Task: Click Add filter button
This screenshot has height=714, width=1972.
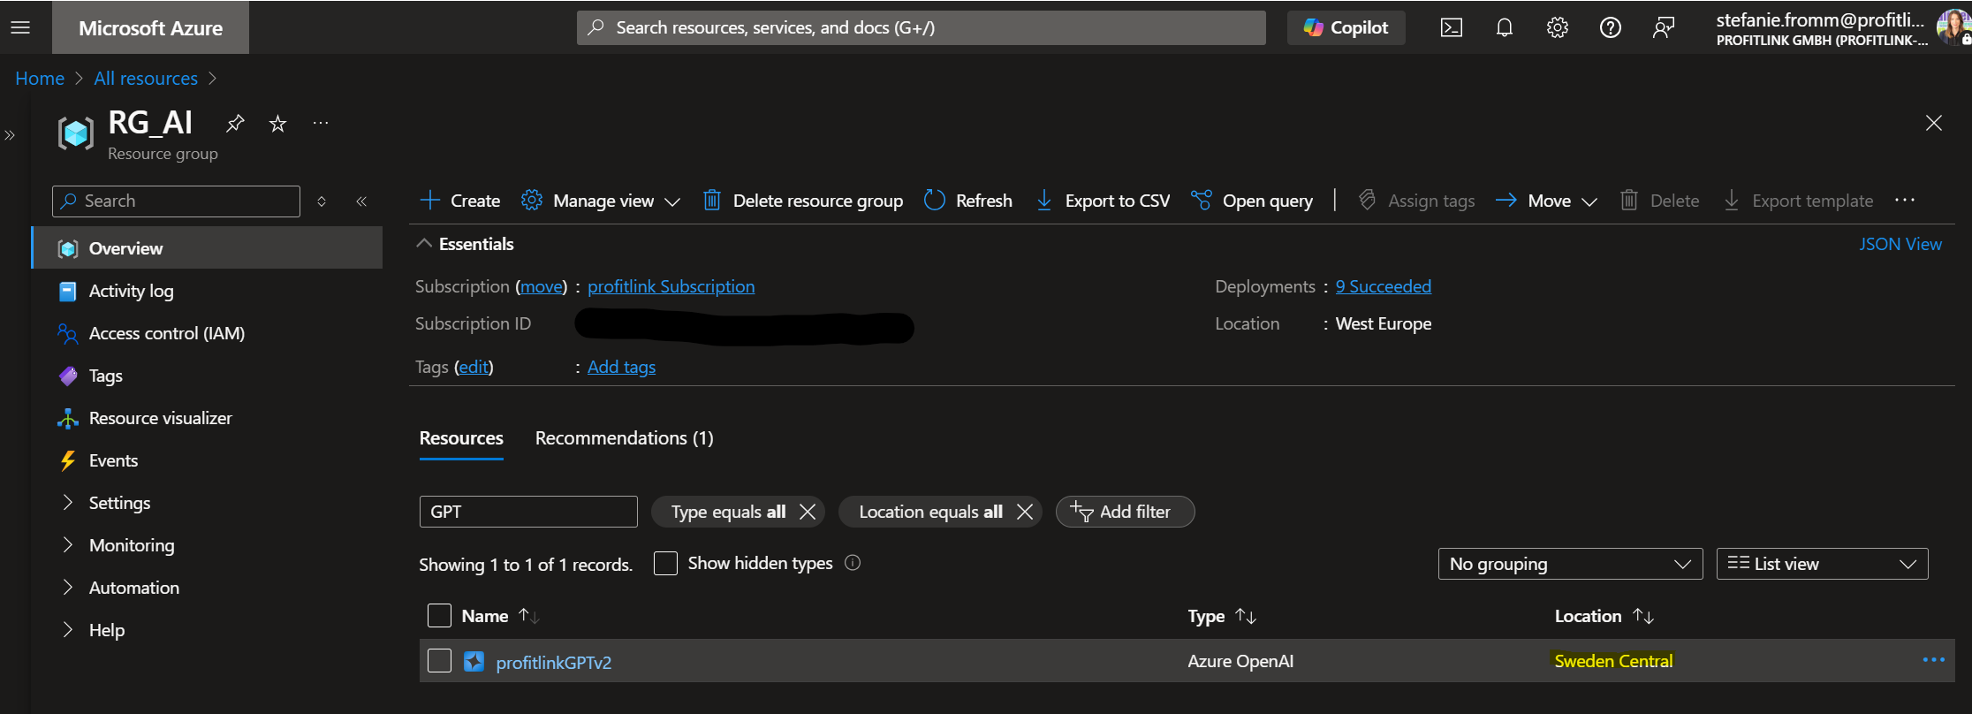Action: (1125, 512)
